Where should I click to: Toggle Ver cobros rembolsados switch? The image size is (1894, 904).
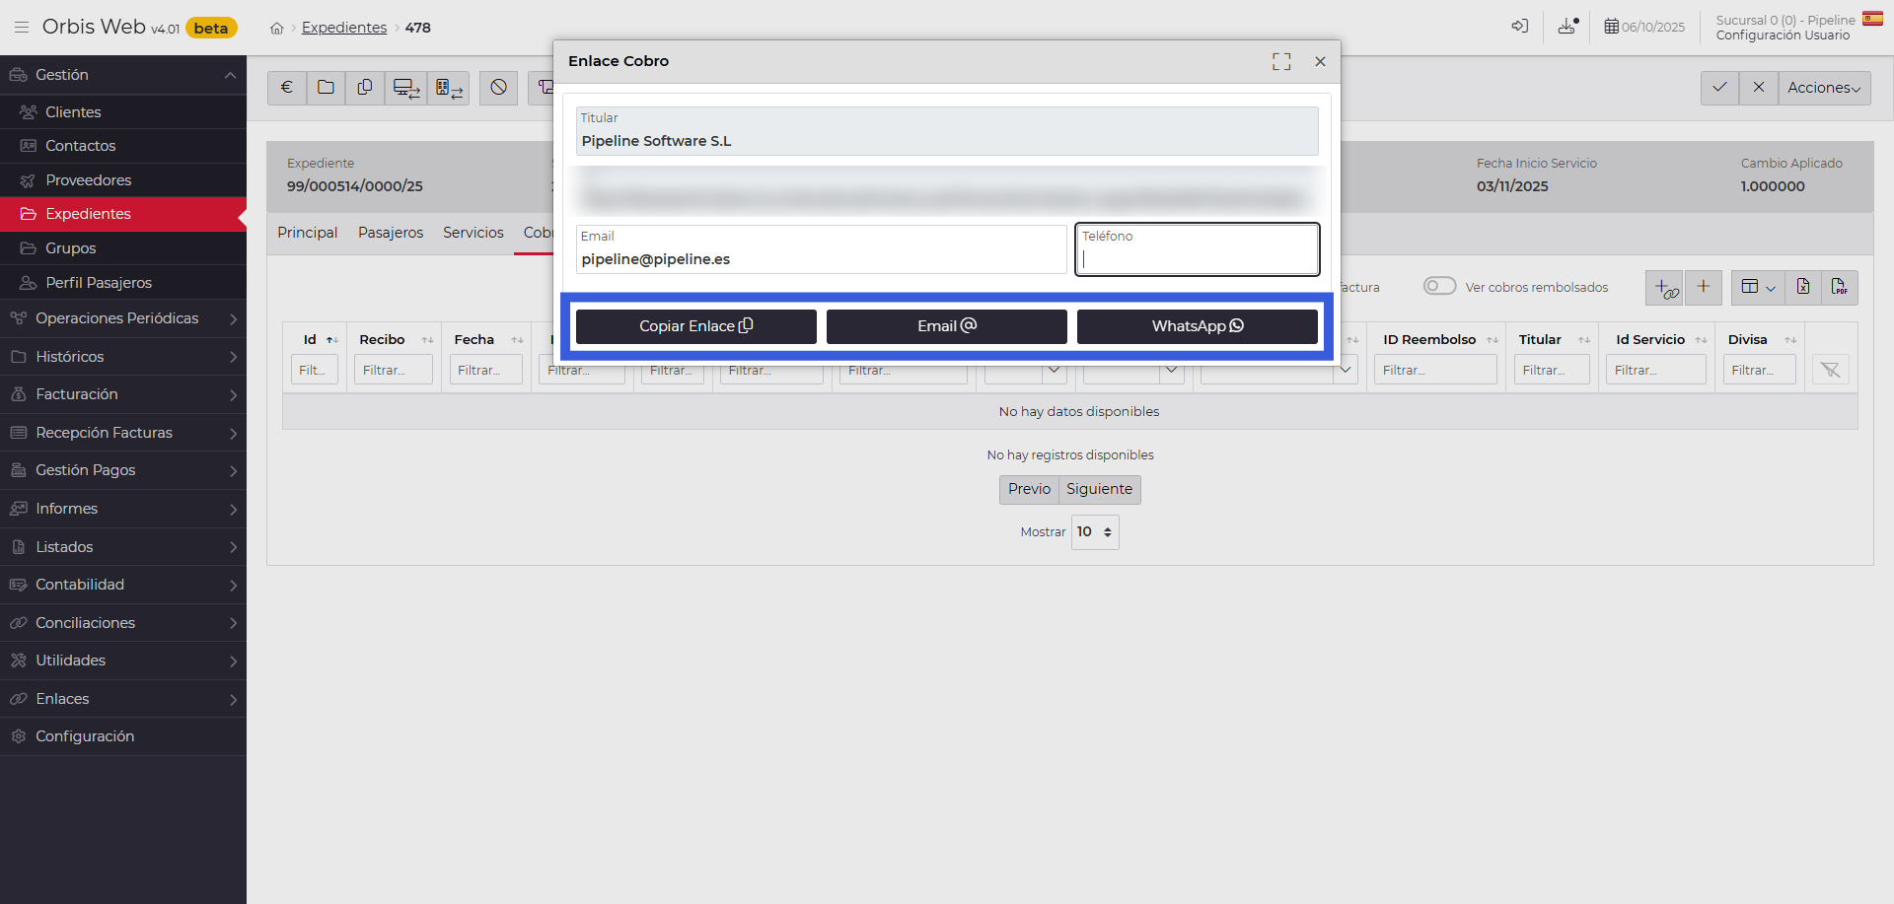tap(1439, 286)
